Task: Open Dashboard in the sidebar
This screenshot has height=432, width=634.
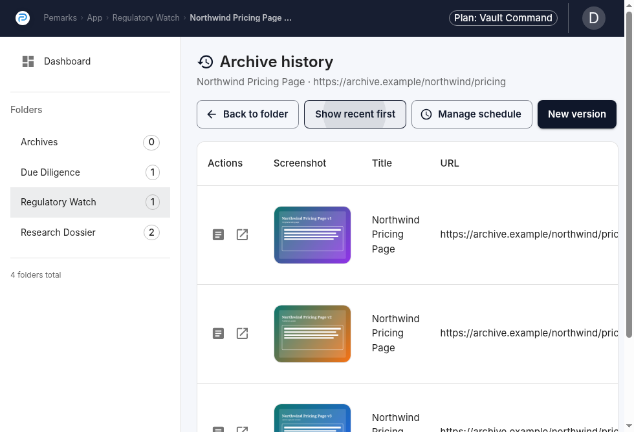Action: tap(90, 61)
